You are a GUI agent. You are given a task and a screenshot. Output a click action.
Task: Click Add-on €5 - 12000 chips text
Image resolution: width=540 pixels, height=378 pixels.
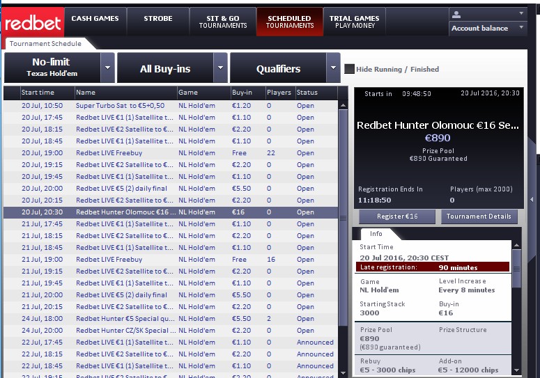(x=468, y=370)
